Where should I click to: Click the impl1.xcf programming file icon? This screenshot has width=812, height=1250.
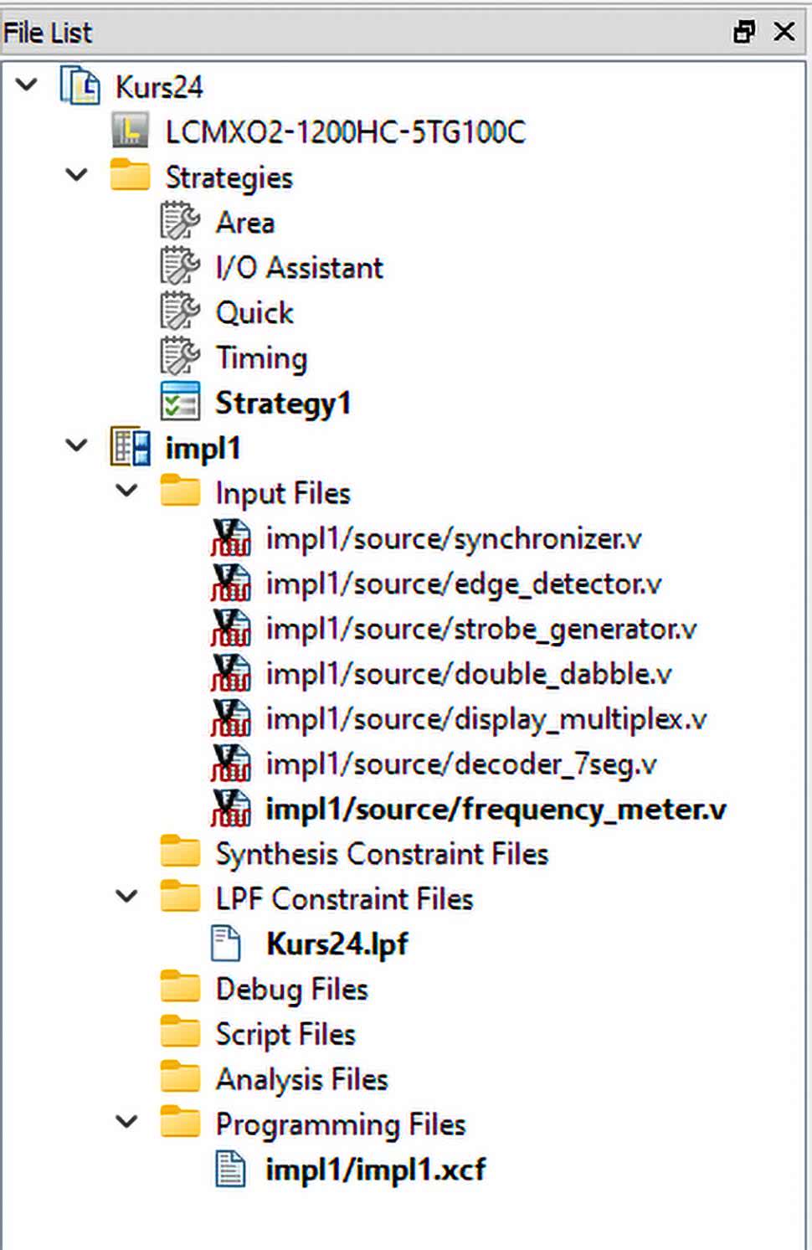coord(230,1169)
